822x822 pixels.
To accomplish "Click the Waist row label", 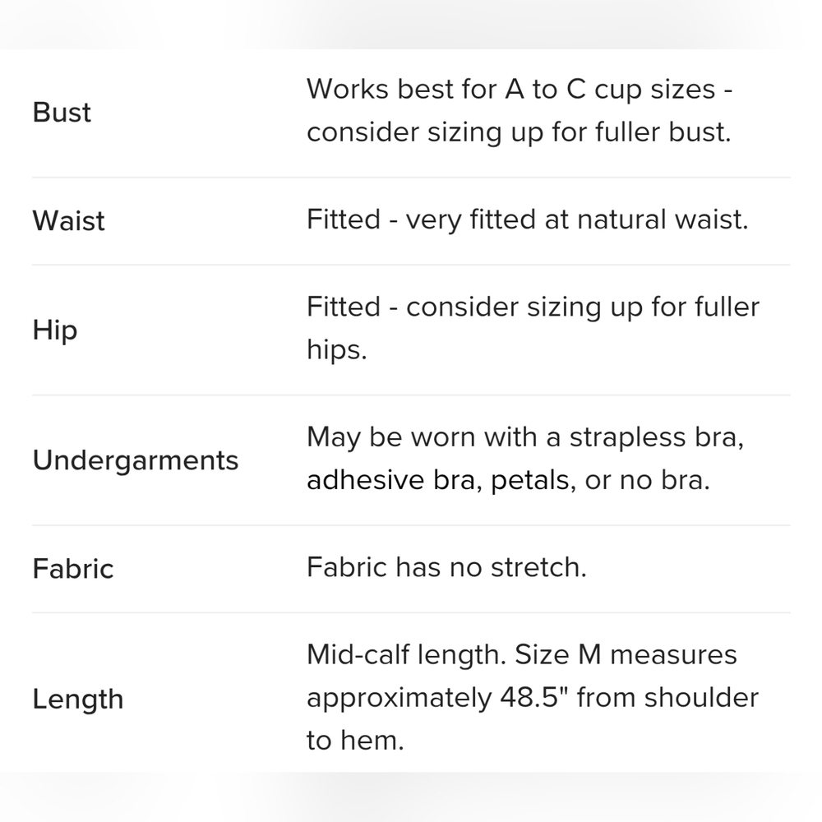I will 69,220.
